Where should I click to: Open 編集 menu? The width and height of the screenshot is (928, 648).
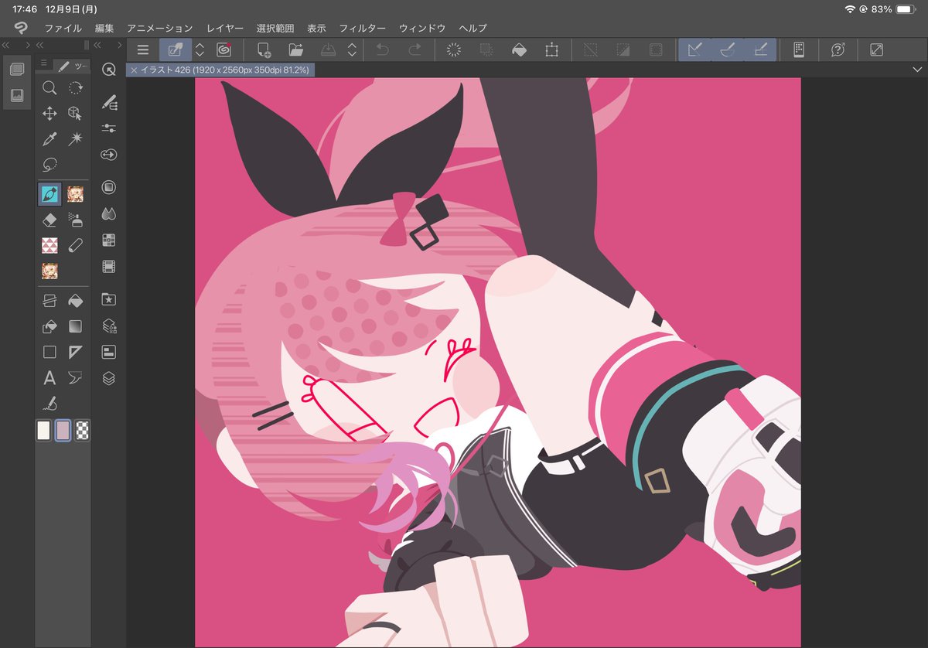pyautogui.click(x=104, y=28)
